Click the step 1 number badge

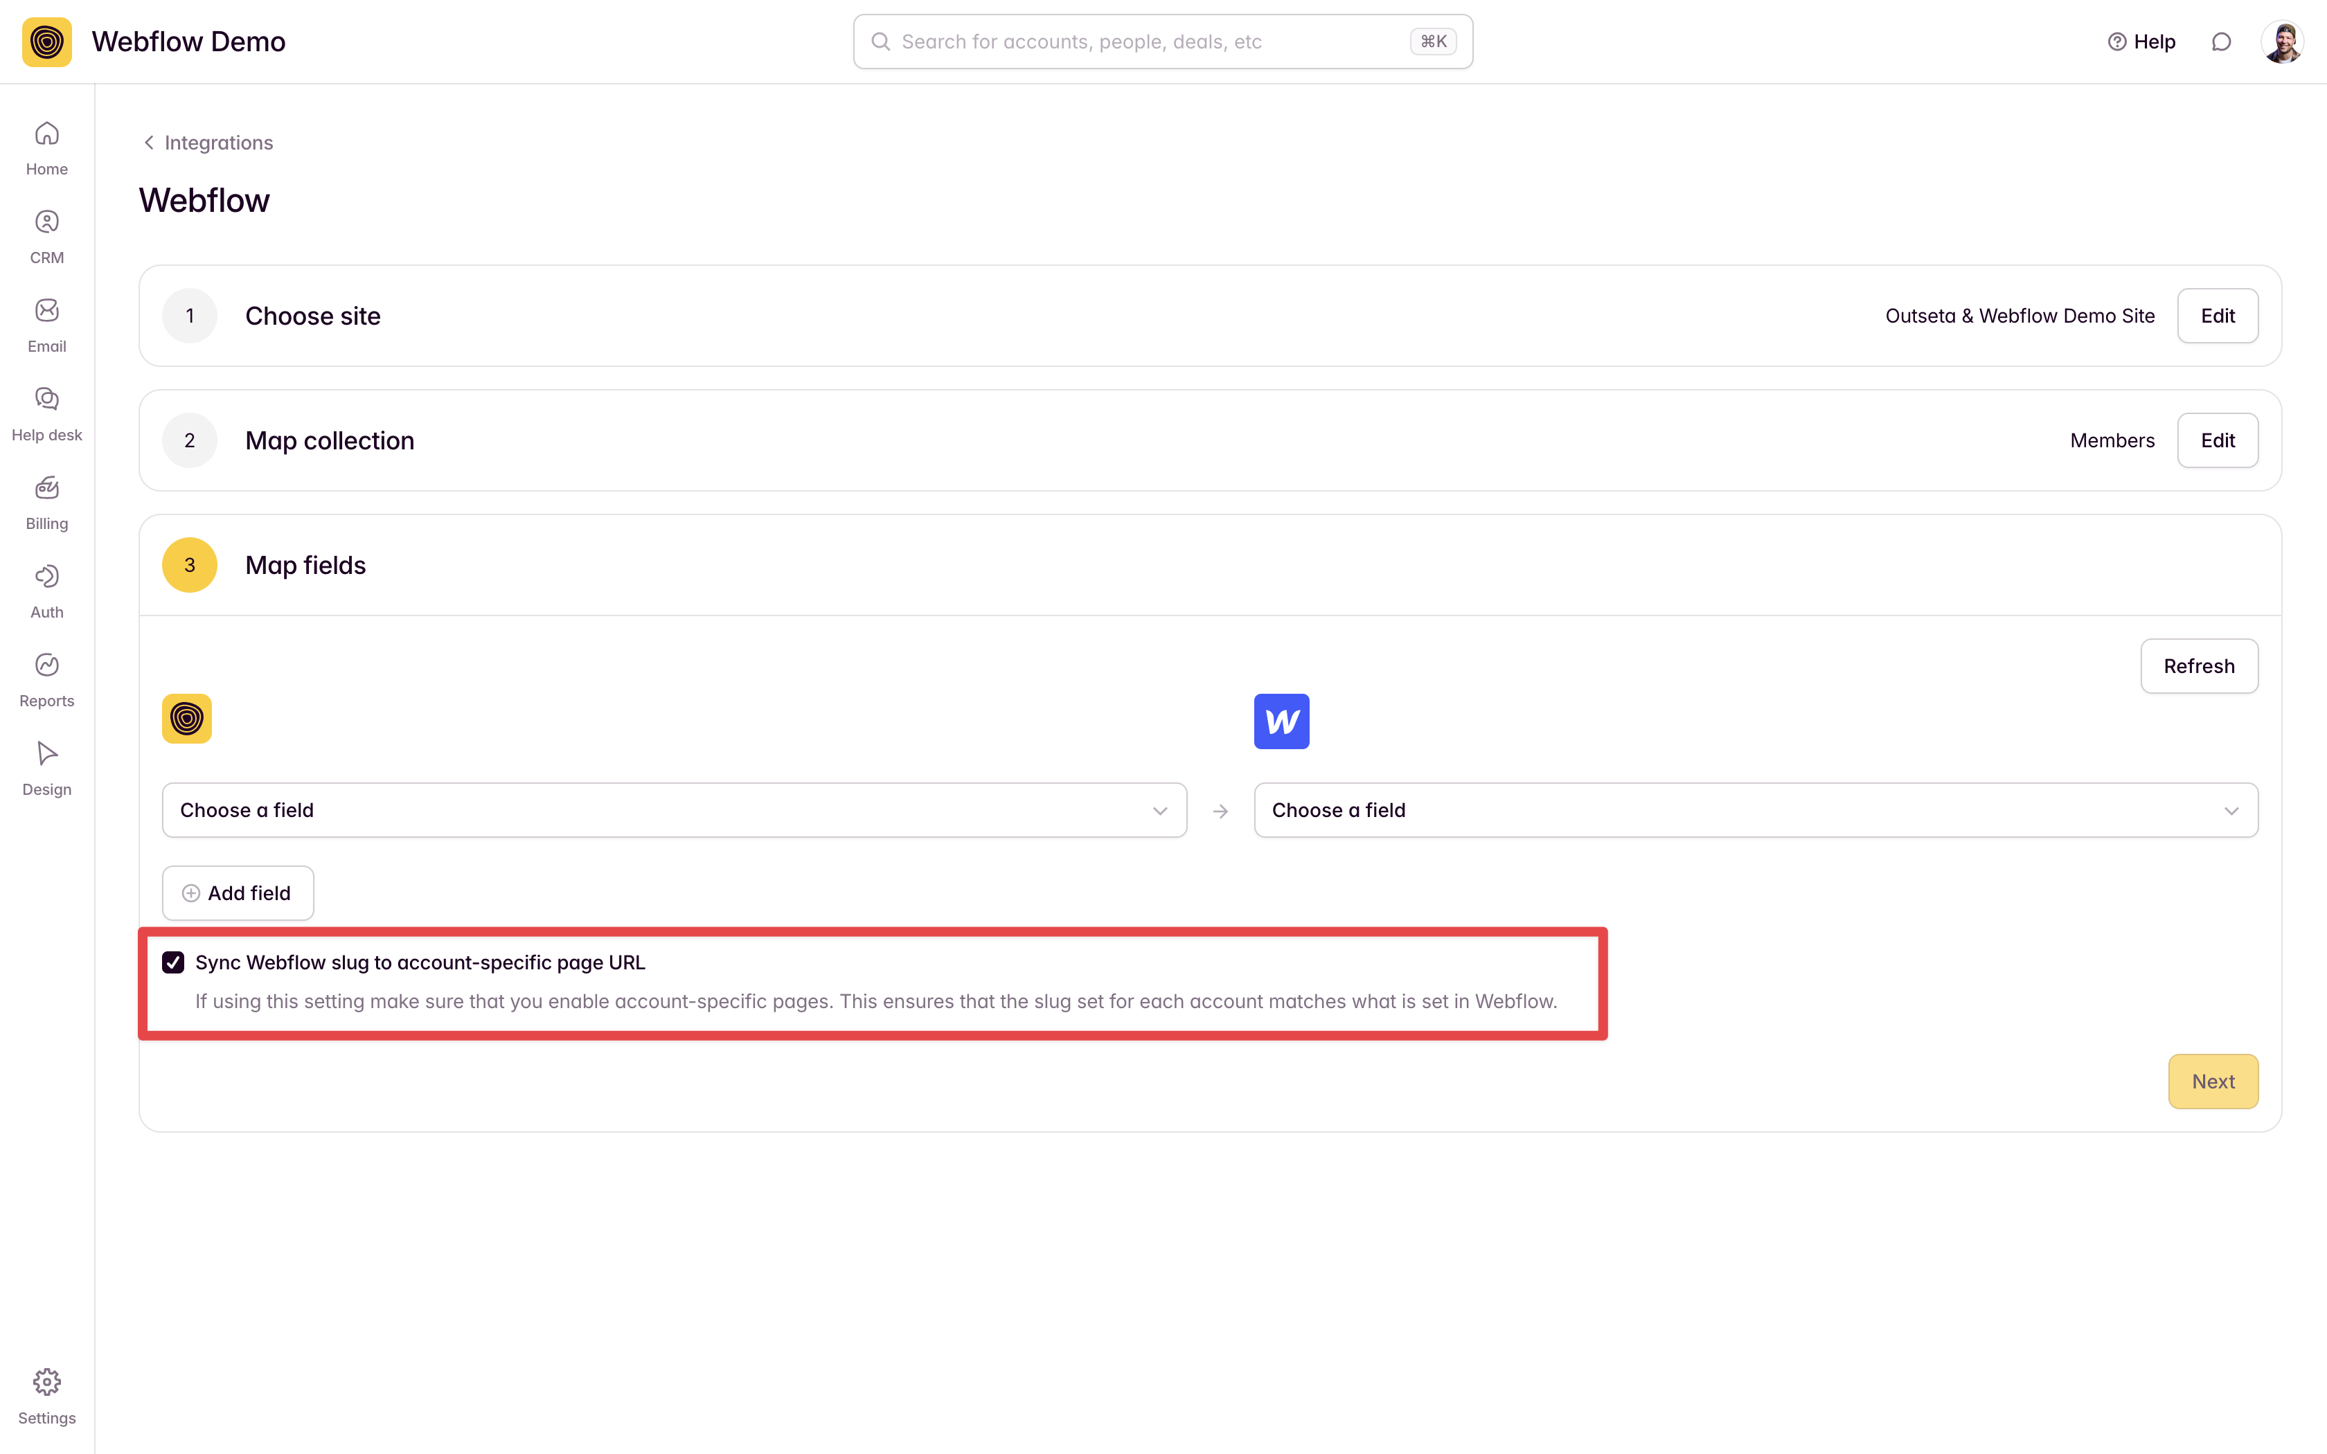(x=190, y=316)
